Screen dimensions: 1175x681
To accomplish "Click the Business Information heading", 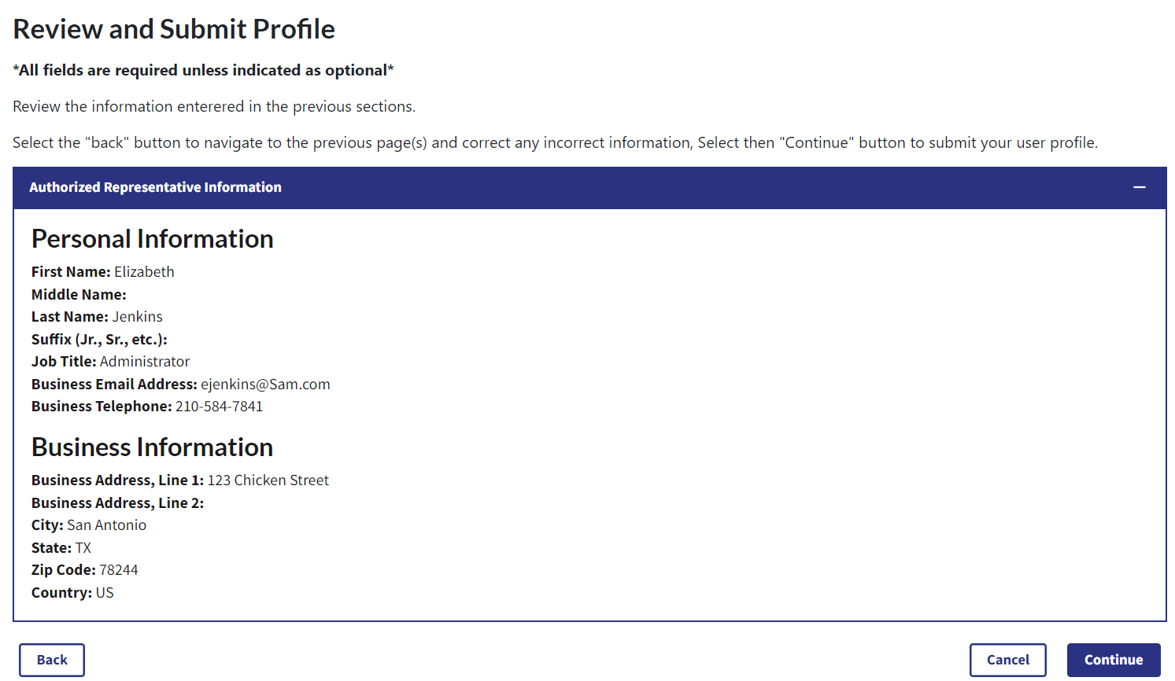I will tap(152, 447).
